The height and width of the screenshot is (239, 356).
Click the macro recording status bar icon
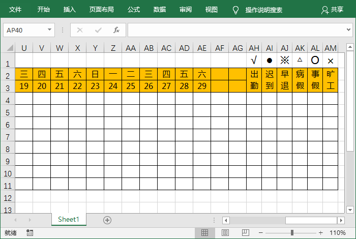29,233
